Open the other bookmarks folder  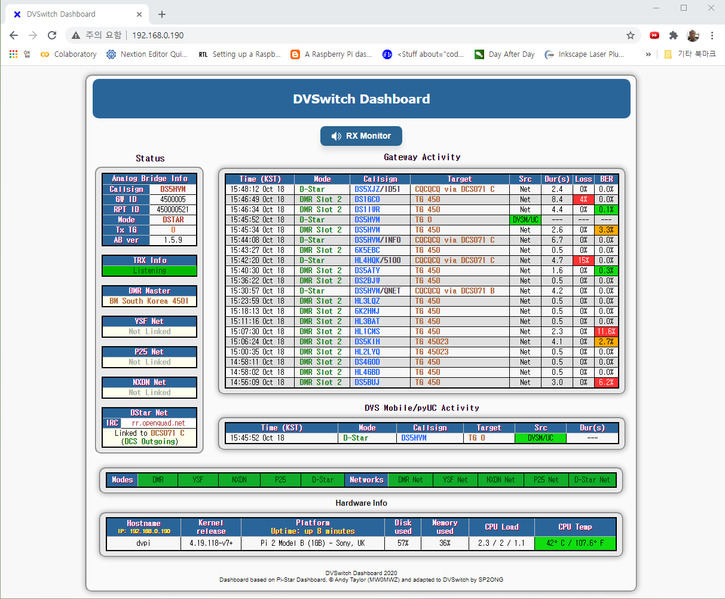pyautogui.click(x=690, y=54)
